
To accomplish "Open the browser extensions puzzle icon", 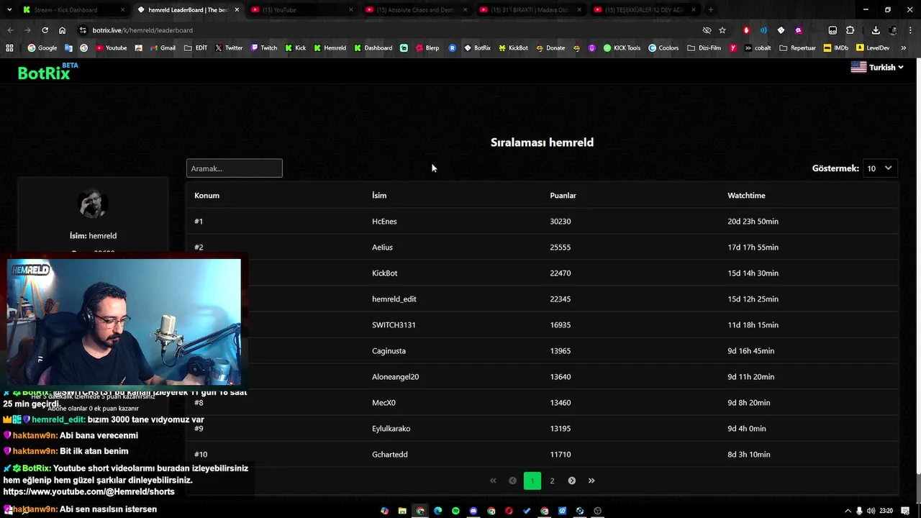I will pos(850,30).
